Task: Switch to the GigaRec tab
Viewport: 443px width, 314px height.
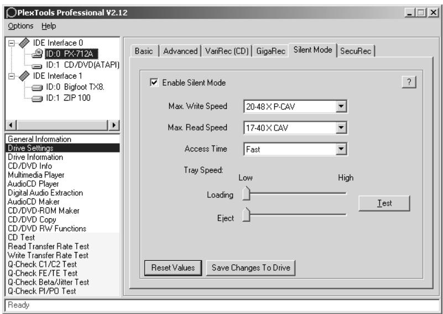Action: [x=270, y=51]
